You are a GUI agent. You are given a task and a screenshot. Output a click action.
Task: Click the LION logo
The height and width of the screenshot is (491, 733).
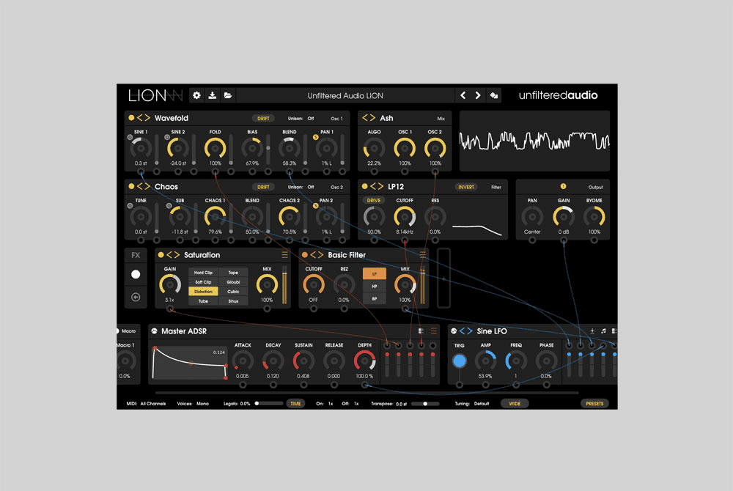pyautogui.click(x=155, y=95)
